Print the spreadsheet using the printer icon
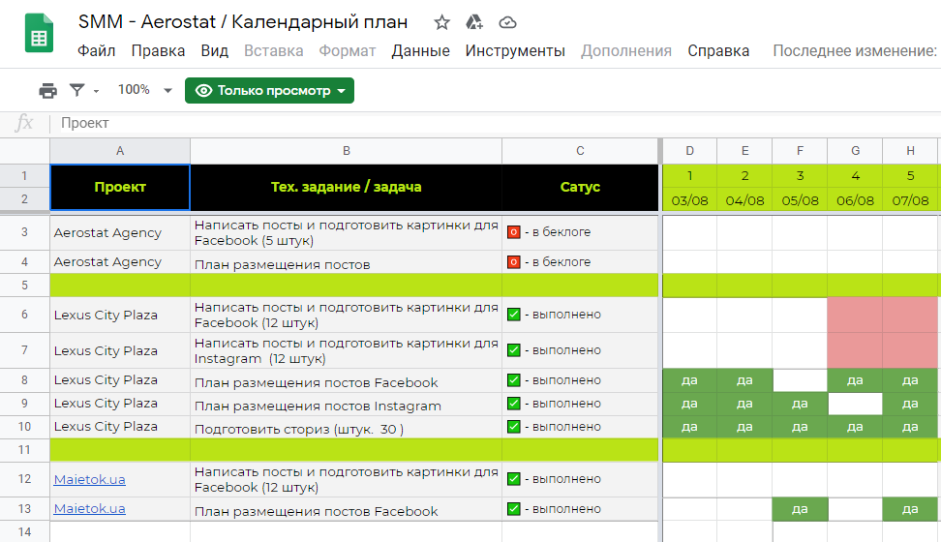Viewport: 941px width, 542px height. click(47, 90)
